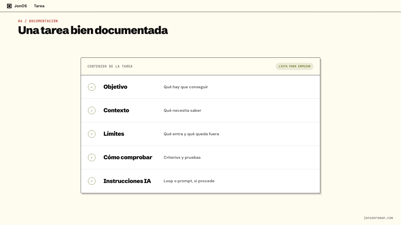Toggle the Instrucciones IA check circle
The height and width of the screenshot is (225, 401).
[x=92, y=181]
